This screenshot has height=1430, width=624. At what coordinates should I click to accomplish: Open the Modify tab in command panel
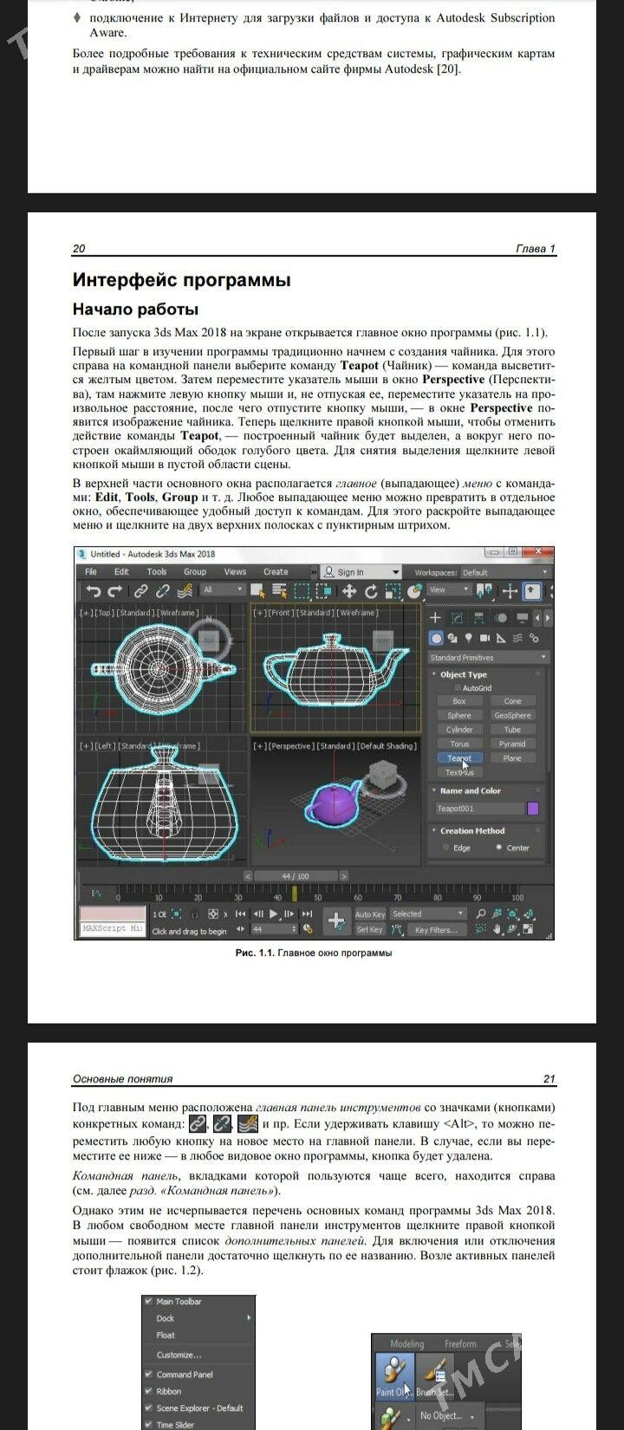coord(457,618)
